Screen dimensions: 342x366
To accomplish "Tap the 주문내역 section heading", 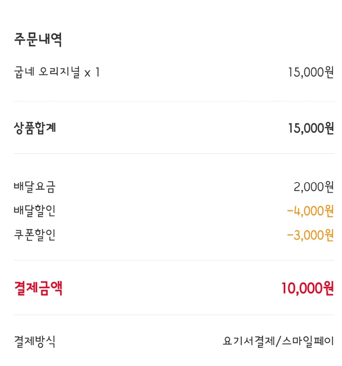I will pyautogui.click(x=38, y=40).
